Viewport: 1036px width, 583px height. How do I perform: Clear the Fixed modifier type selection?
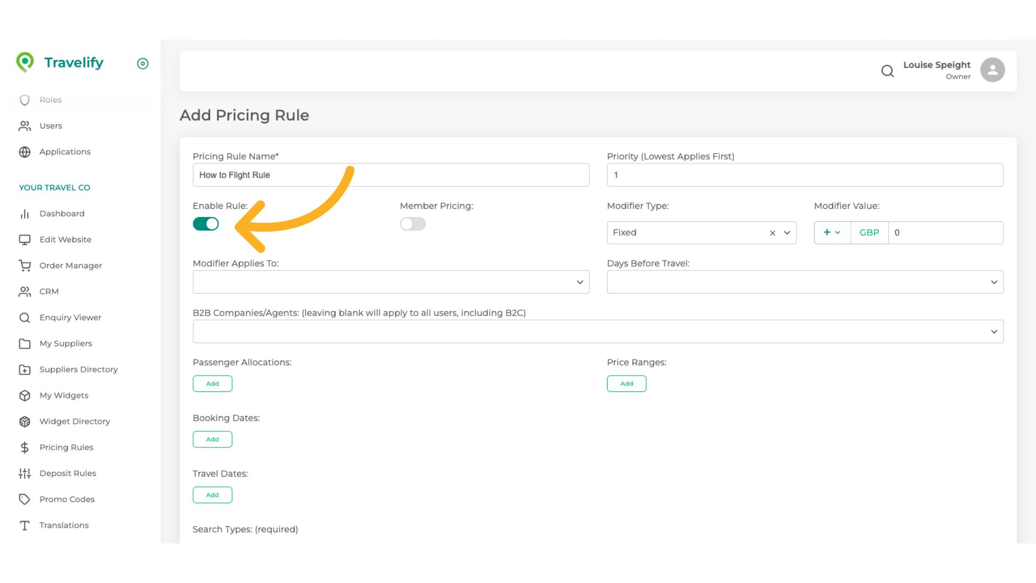(772, 233)
